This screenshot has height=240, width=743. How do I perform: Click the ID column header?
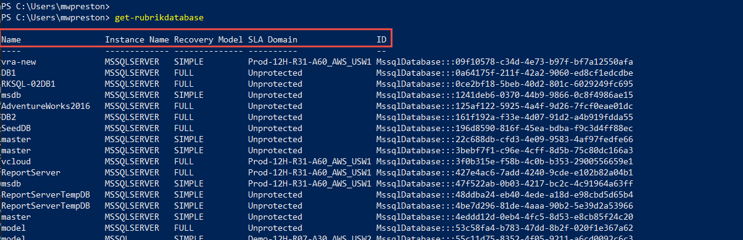pyautogui.click(x=381, y=39)
